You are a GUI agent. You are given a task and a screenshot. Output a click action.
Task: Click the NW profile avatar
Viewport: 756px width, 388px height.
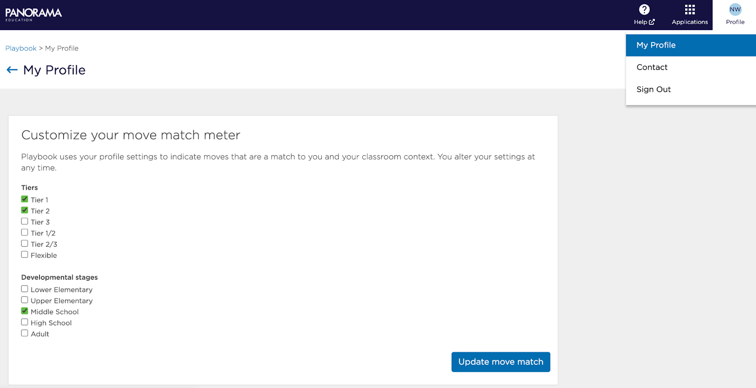click(x=735, y=9)
